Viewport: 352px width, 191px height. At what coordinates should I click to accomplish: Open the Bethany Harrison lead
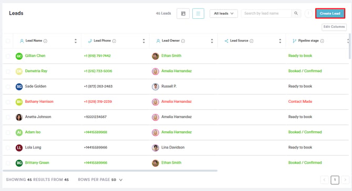[39, 101]
